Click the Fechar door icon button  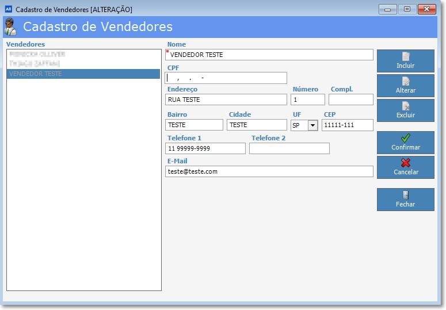point(405,200)
